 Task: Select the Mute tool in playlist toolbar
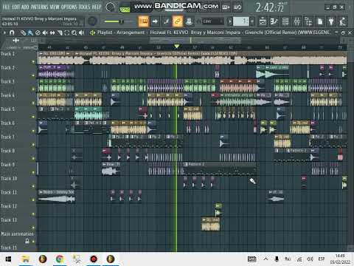point(45,33)
